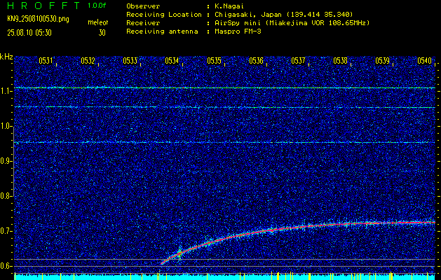The width and height of the screenshot is (441, 280).
Task: Click the kHz axis unit label
Action: (6, 57)
